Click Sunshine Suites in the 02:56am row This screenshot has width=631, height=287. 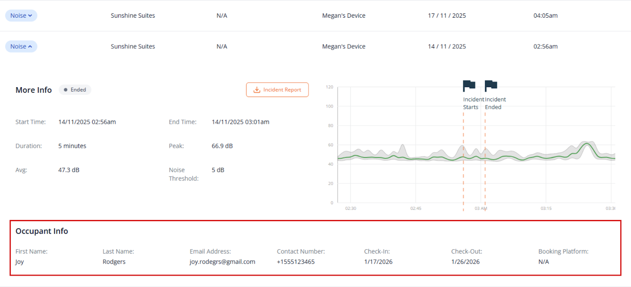(x=133, y=47)
